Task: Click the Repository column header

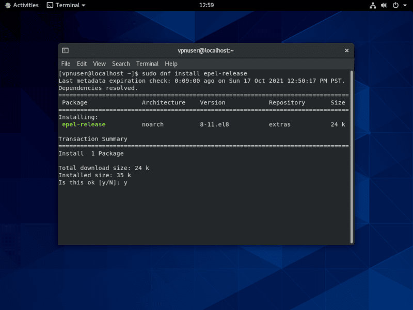Action: pyautogui.click(x=287, y=102)
